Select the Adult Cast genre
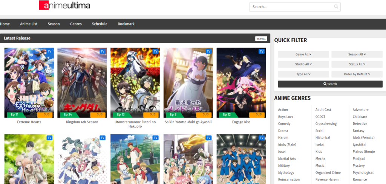The height and width of the screenshot is (184, 386). click(x=323, y=109)
